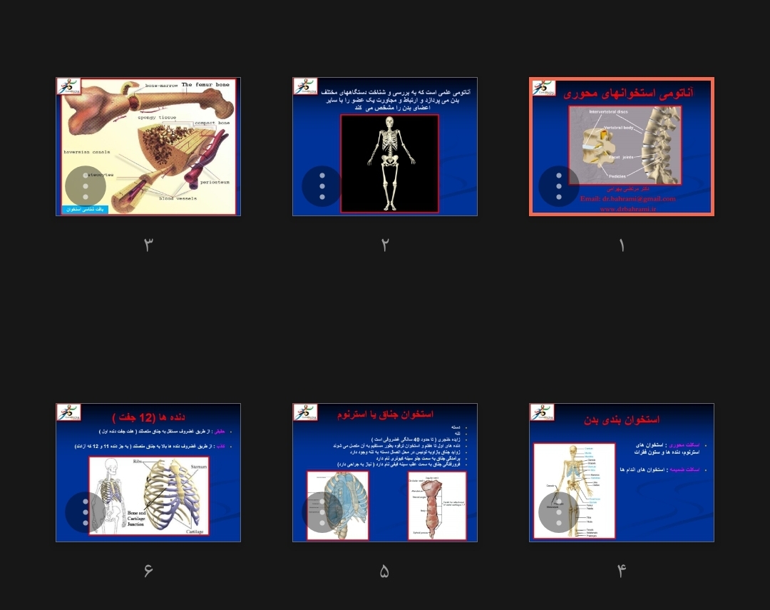Click the logo on slide 1's corner
Screen dimensions: 770x610
tap(543, 88)
